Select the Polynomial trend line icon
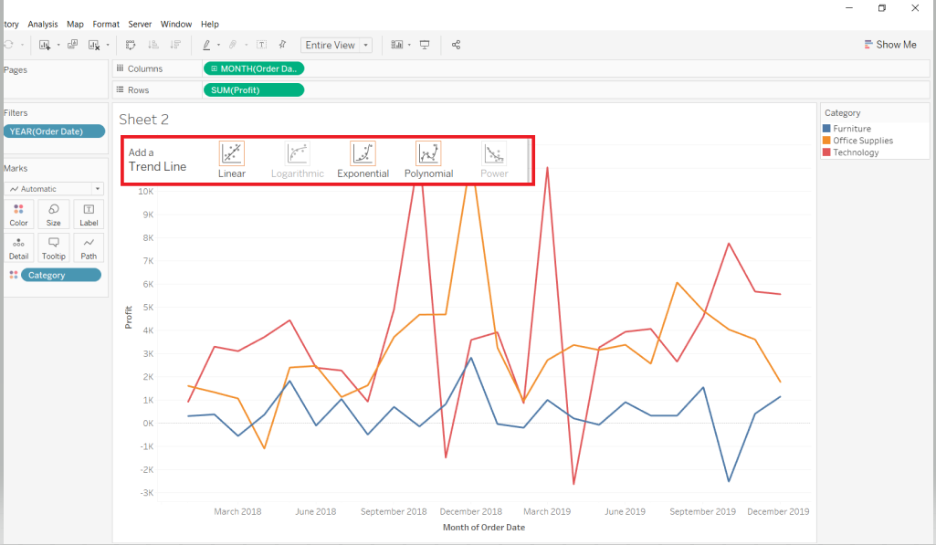Image resolution: width=936 pixels, height=545 pixels. [428, 153]
